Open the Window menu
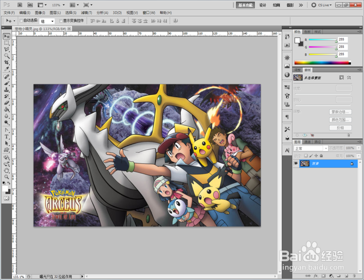Screen dimensions: 364x280 tap(149, 13)
